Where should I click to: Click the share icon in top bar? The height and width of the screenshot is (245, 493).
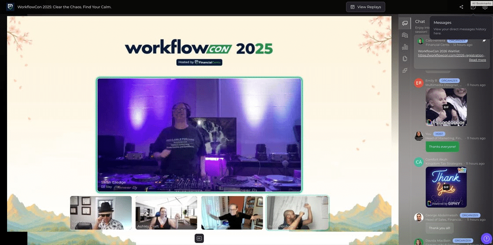coord(461,7)
